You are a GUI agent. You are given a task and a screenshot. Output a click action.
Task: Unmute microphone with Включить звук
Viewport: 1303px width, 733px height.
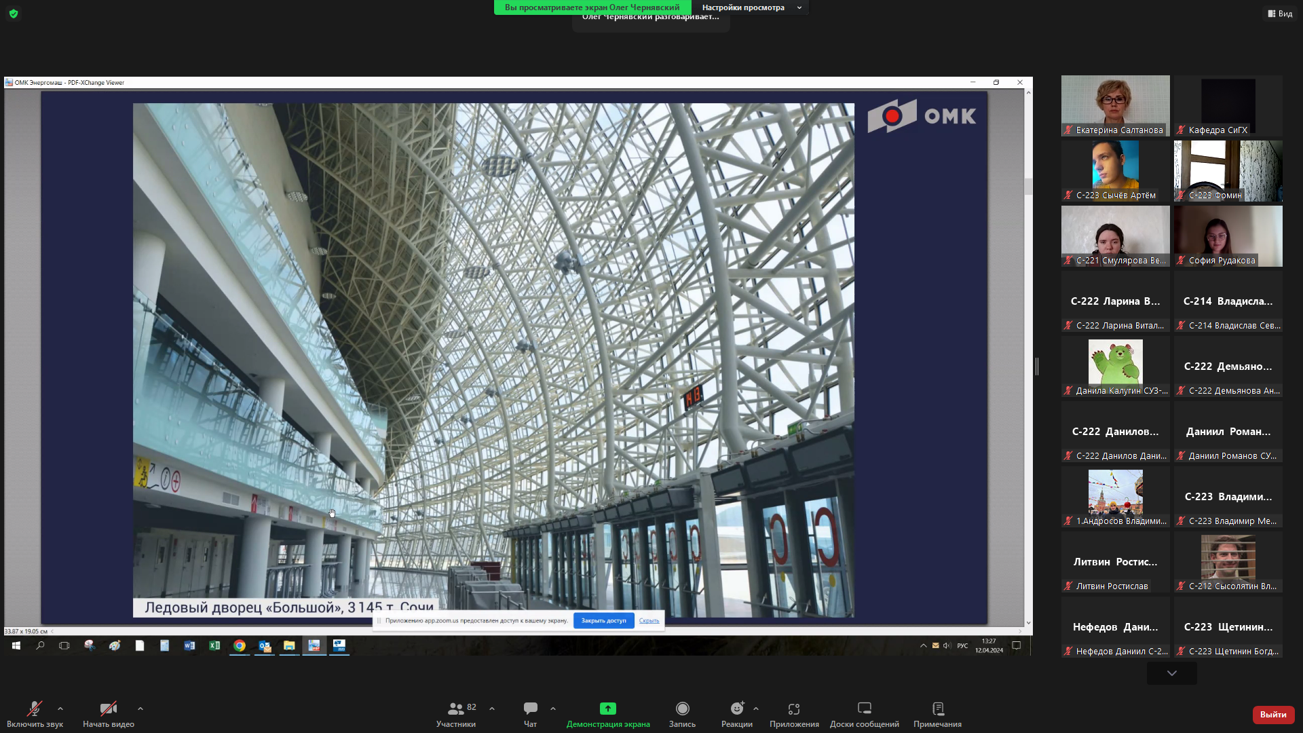pos(35,714)
